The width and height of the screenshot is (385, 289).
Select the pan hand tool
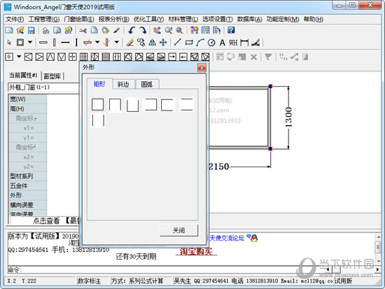[x=157, y=30]
